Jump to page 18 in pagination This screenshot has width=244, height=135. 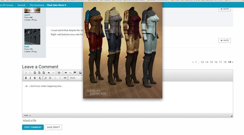pos(225,62)
